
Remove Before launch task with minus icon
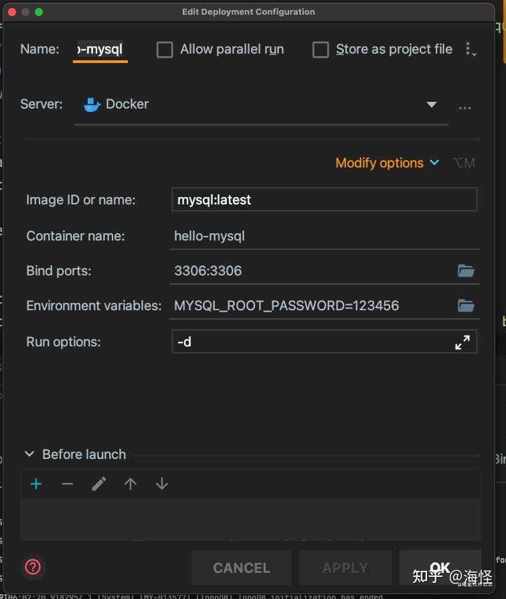click(68, 484)
